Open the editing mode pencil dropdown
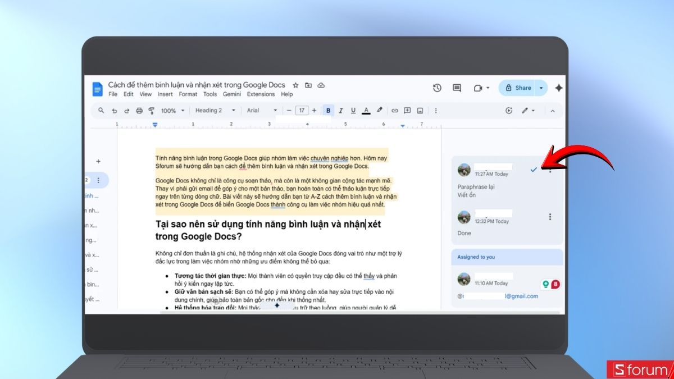Image resolution: width=674 pixels, height=379 pixels. coord(529,111)
